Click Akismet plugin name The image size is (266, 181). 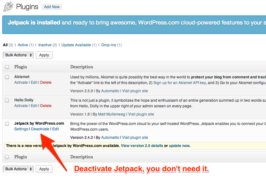pyautogui.click(x=22, y=77)
